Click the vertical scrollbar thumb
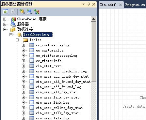Viewport: 146px width, 120px height. (x=94, y=52)
